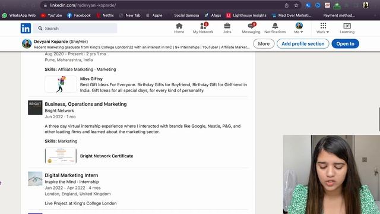Click the search magnifier icon
The image size is (380, 214).
40,29
